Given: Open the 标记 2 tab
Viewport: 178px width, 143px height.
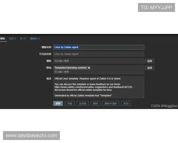Looking at the screenshot, I should pyautogui.click(x=12, y=38).
